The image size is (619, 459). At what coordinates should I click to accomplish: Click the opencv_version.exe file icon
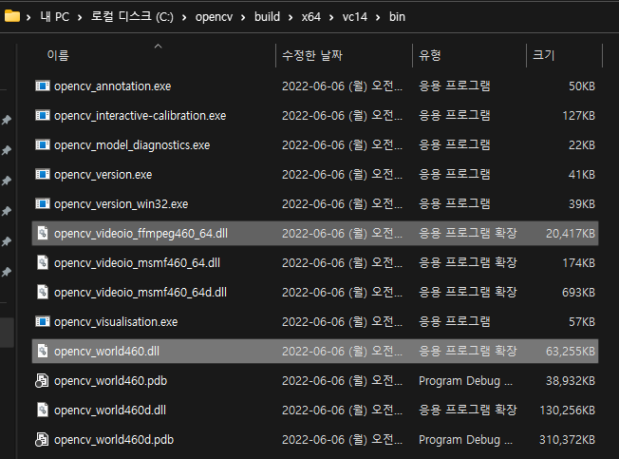coord(42,174)
